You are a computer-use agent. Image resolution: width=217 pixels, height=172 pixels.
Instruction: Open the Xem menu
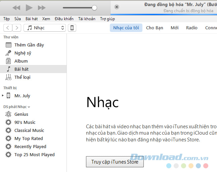tap(46, 19)
